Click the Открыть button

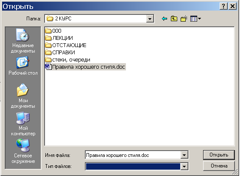click(x=219, y=155)
